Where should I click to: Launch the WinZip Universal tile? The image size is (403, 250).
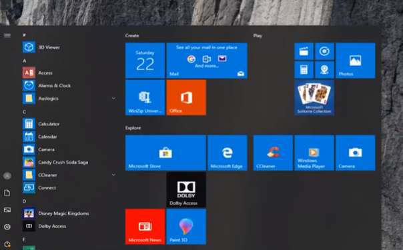145,97
